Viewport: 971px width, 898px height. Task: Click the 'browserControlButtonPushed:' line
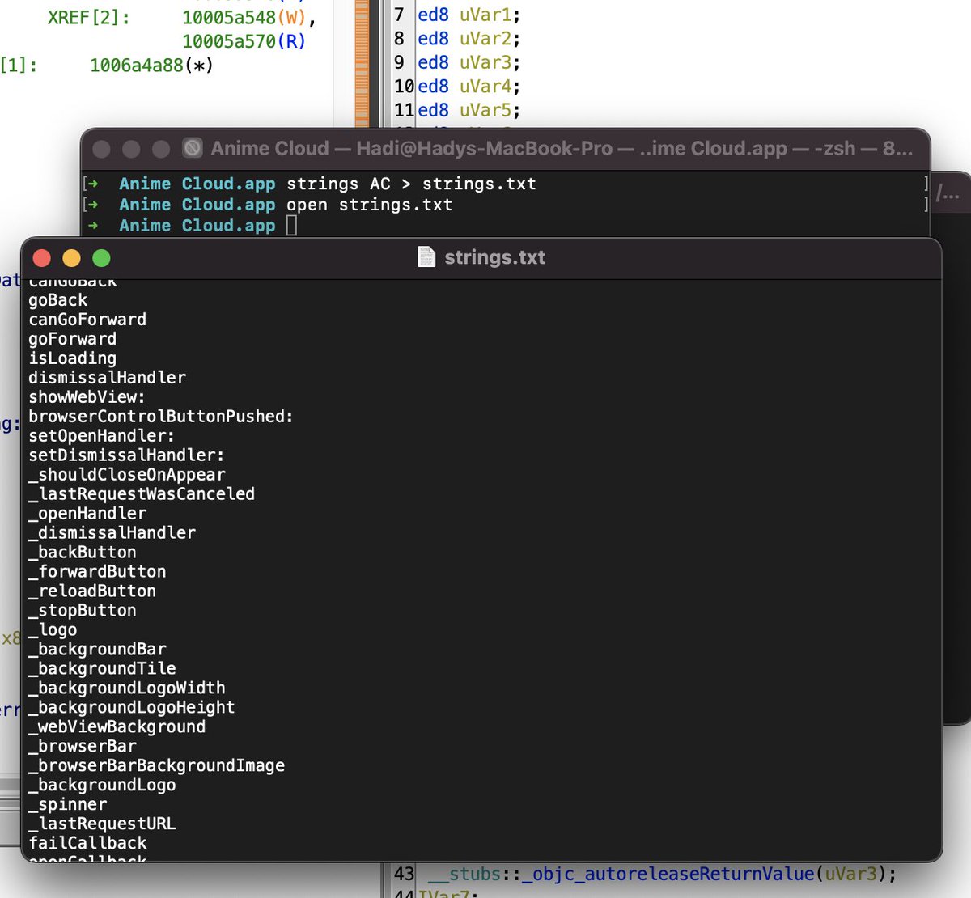[x=161, y=417]
